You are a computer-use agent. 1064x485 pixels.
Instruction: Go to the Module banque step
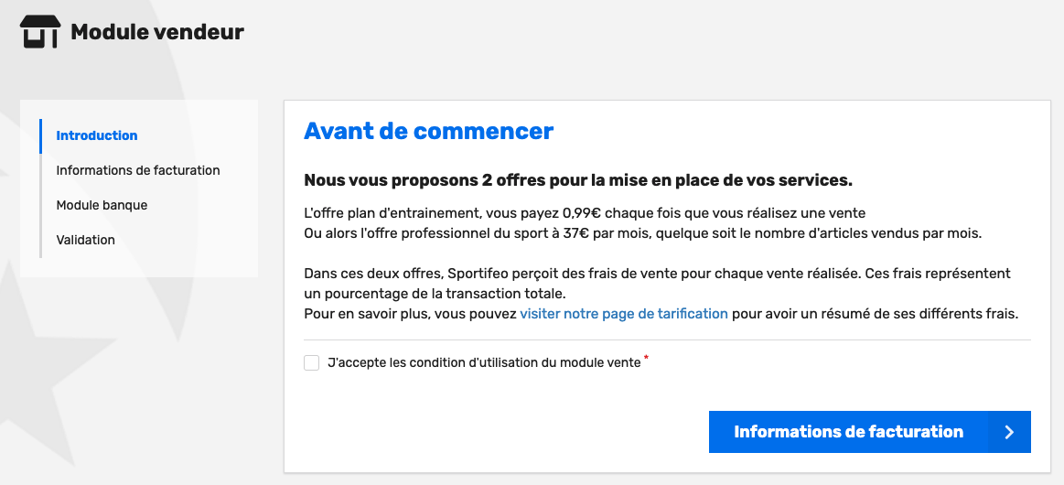102,205
